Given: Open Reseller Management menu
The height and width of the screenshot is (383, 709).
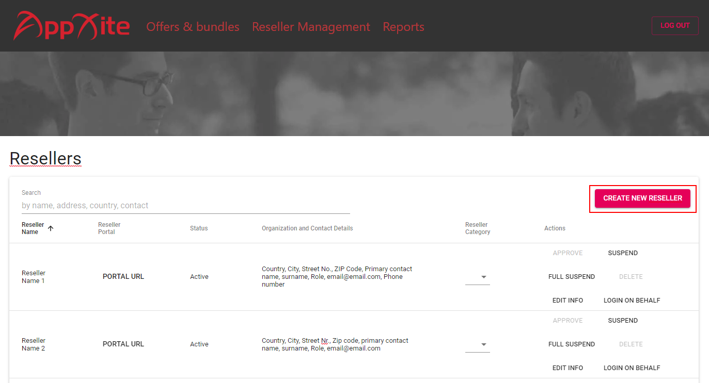Looking at the screenshot, I should point(311,27).
